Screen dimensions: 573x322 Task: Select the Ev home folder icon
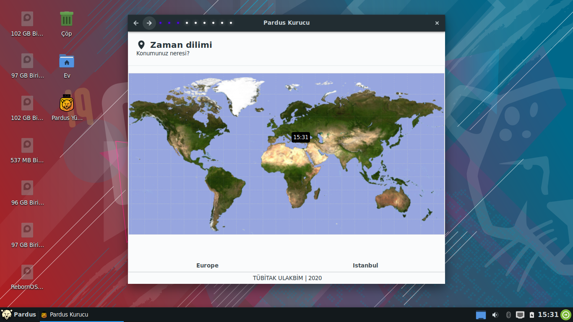[67, 66]
